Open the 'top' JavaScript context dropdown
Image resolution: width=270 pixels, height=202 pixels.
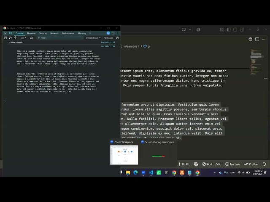pyautogui.click(x=23, y=38)
